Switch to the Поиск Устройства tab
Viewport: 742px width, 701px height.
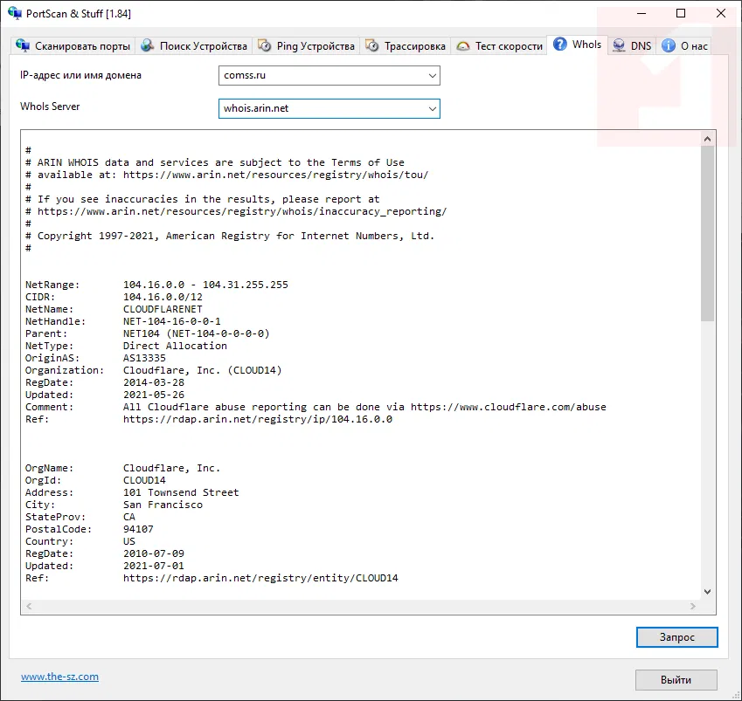pyautogui.click(x=194, y=46)
